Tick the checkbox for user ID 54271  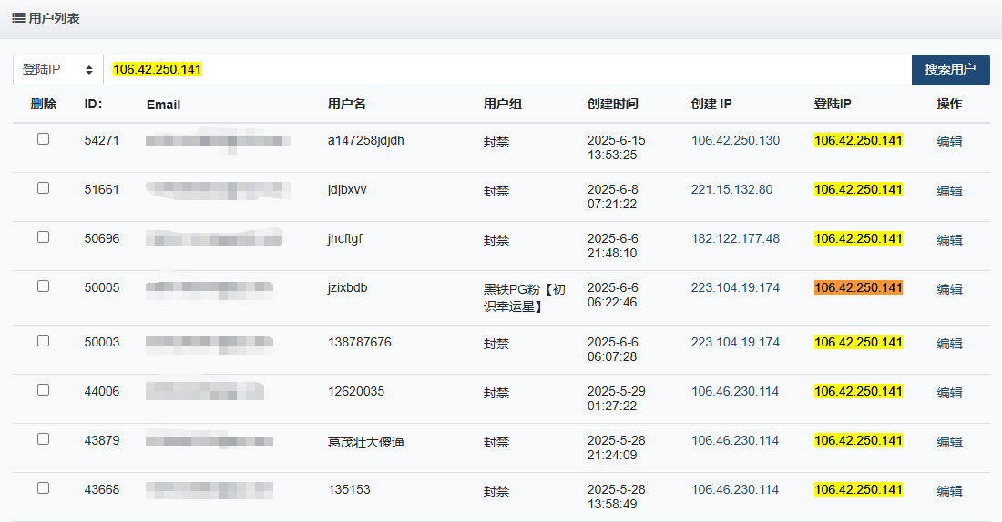[x=43, y=139]
